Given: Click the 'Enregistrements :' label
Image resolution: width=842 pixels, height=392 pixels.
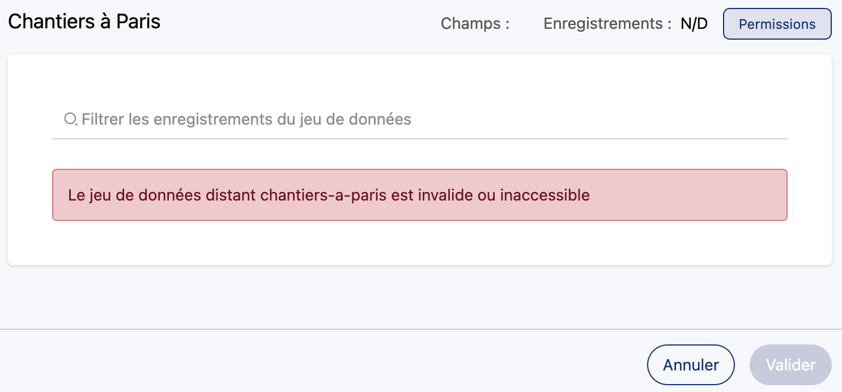Looking at the screenshot, I should point(603,24).
